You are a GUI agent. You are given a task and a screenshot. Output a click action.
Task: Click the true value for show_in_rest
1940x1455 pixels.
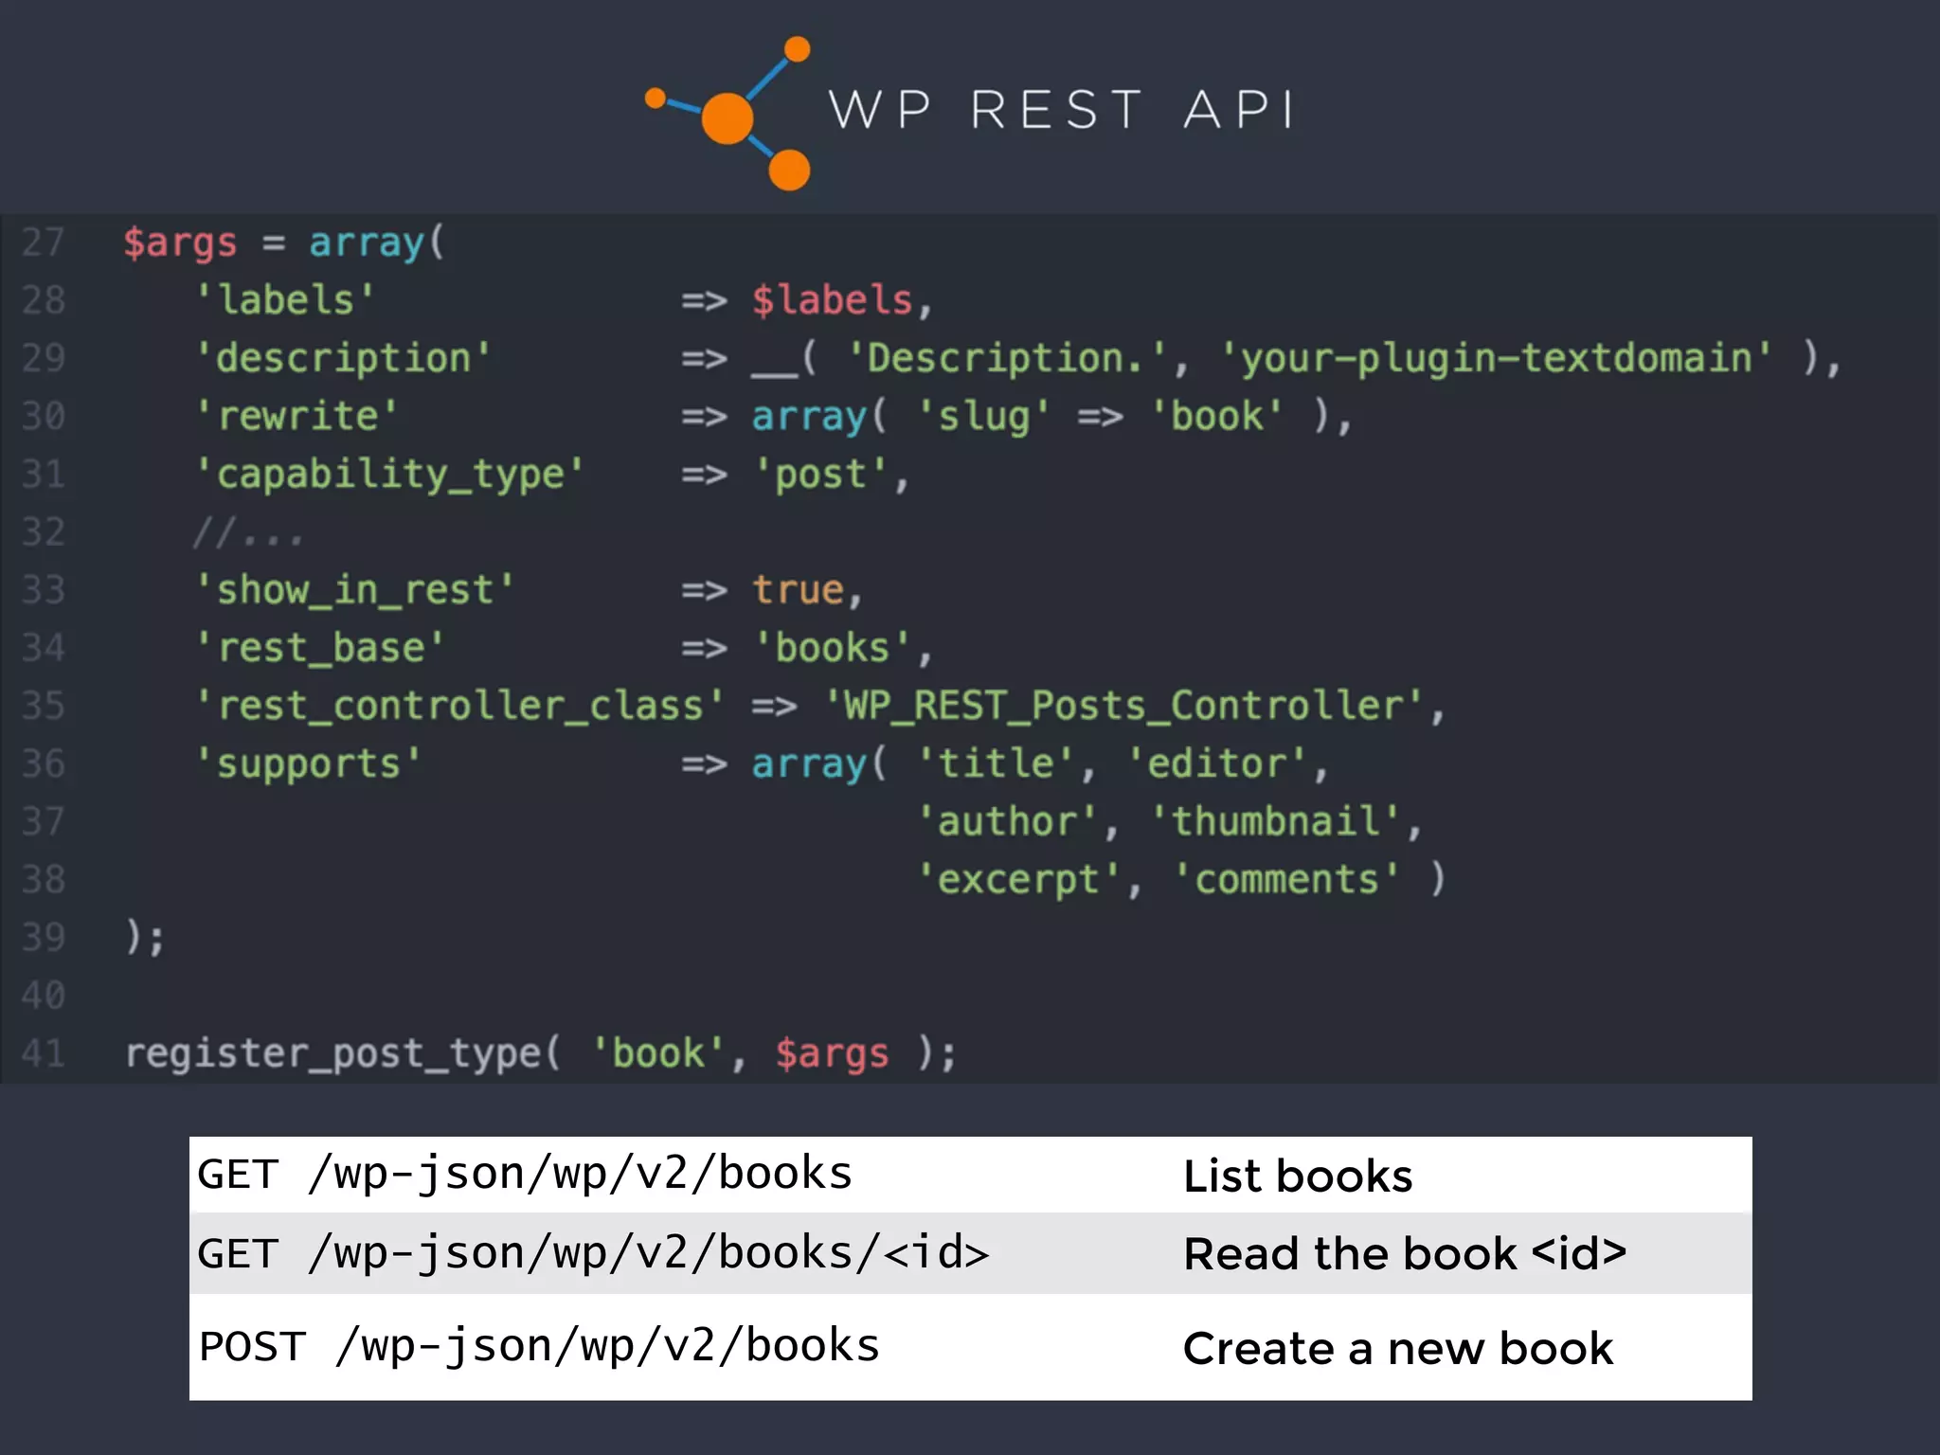798,590
